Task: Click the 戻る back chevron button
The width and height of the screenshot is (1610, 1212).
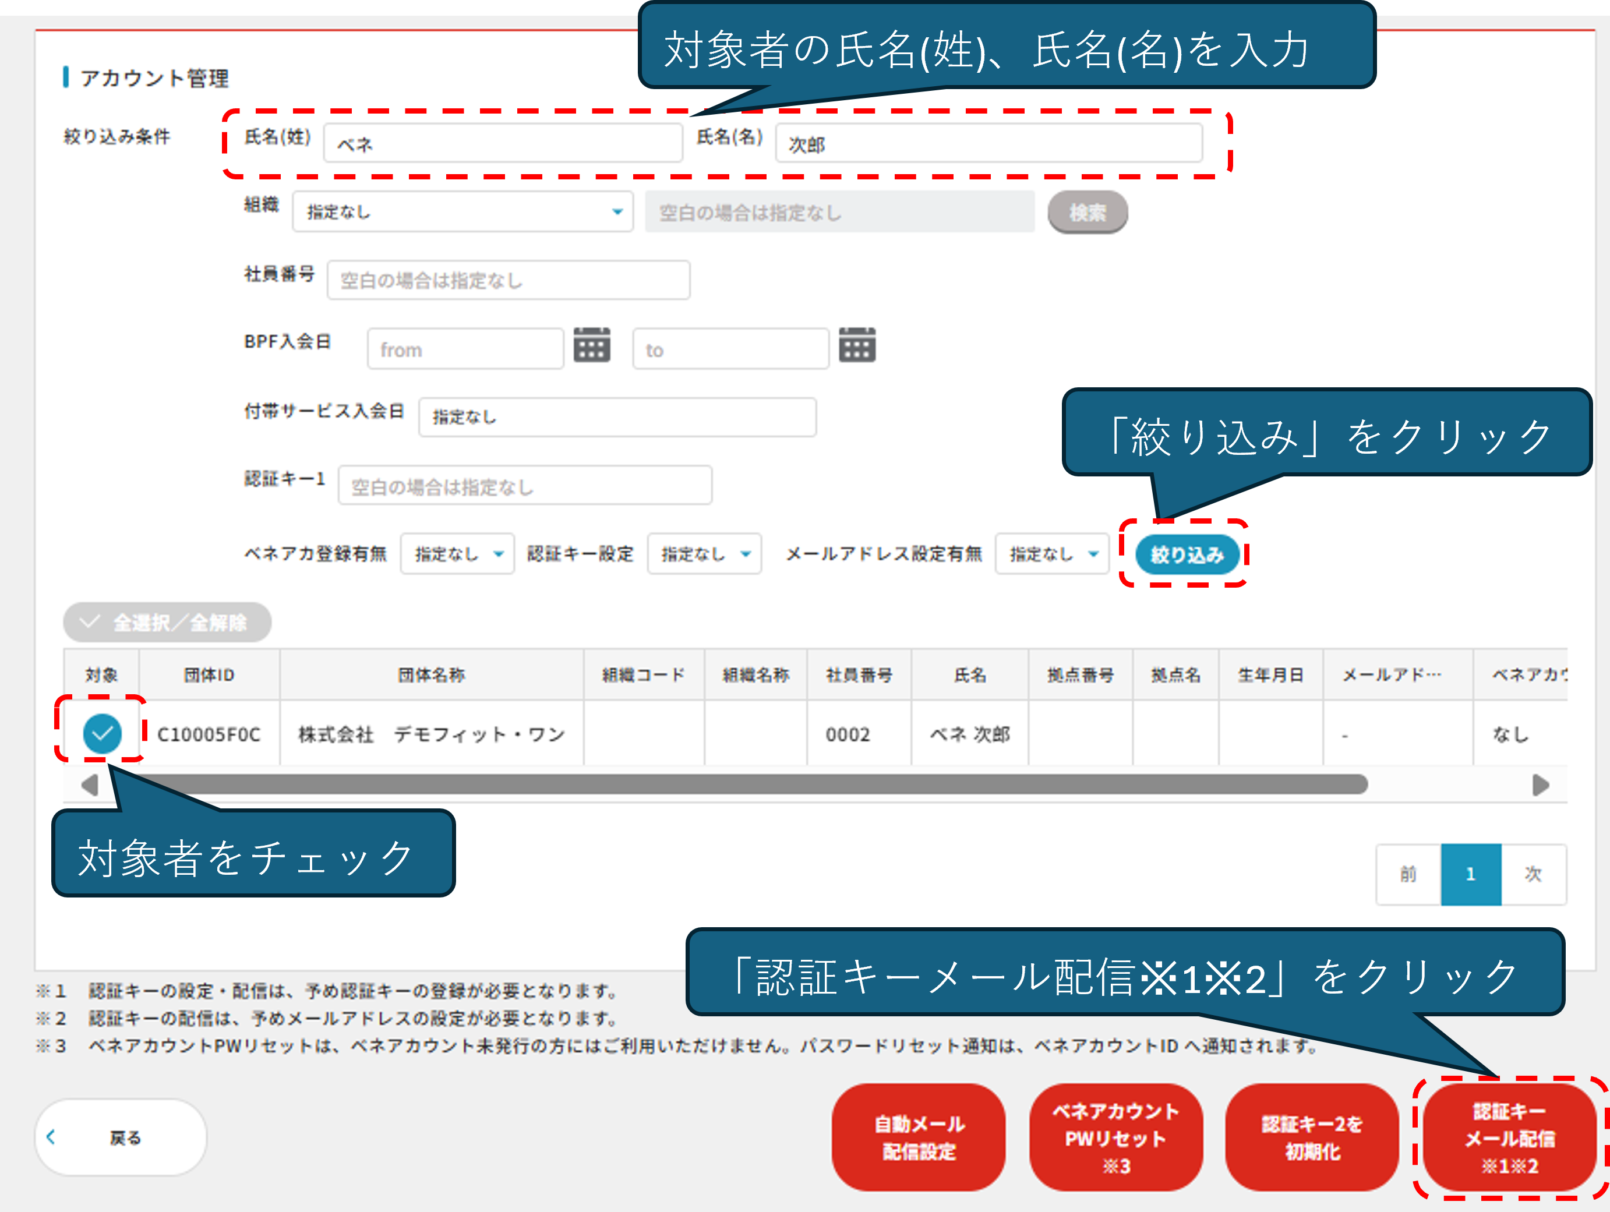Action: (x=121, y=1137)
